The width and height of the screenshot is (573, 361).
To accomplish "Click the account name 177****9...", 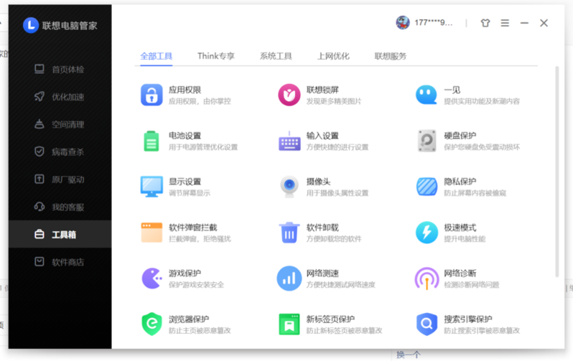I will click(x=434, y=23).
